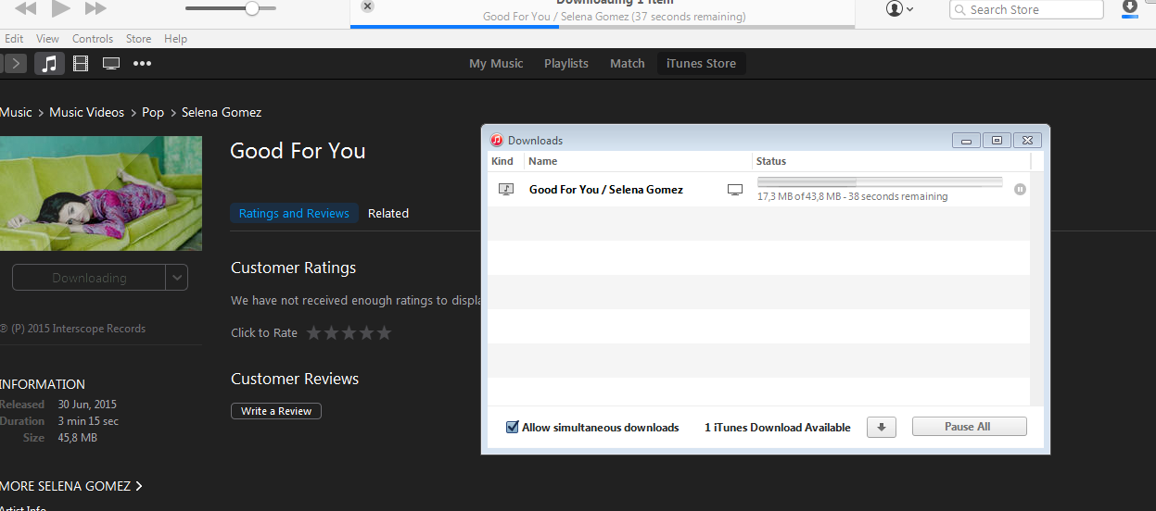The width and height of the screenshot is (1156, 511).
Task: Select Good For You / Selena Gomez download row
Action: [758, 190]
